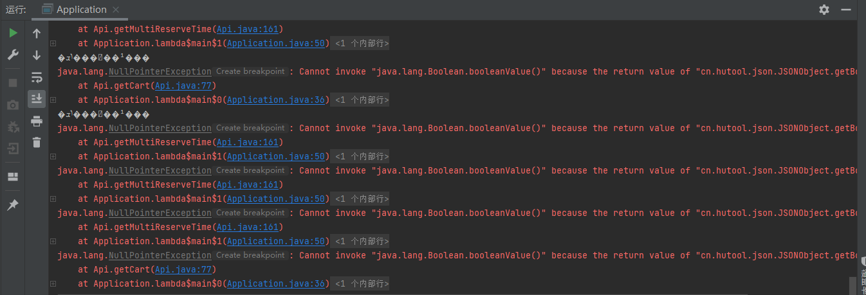Expand the fold marker beside the first Application.java:36 line
The image size is (866, 295).
click(x=53, y=100)
